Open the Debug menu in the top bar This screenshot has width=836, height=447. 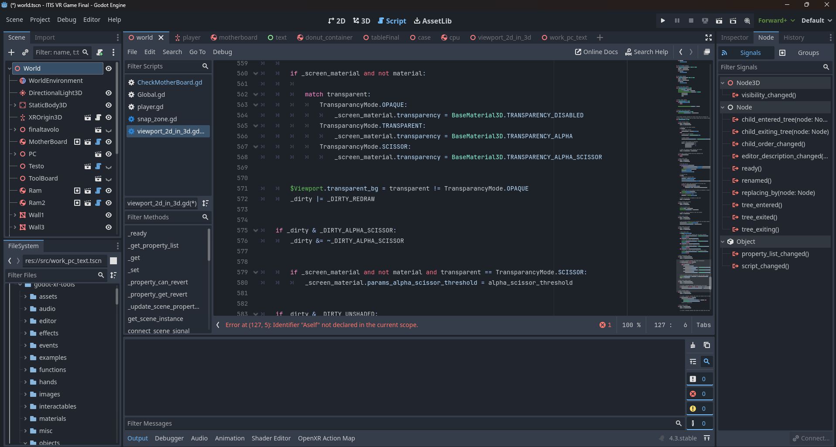(67, 20)
